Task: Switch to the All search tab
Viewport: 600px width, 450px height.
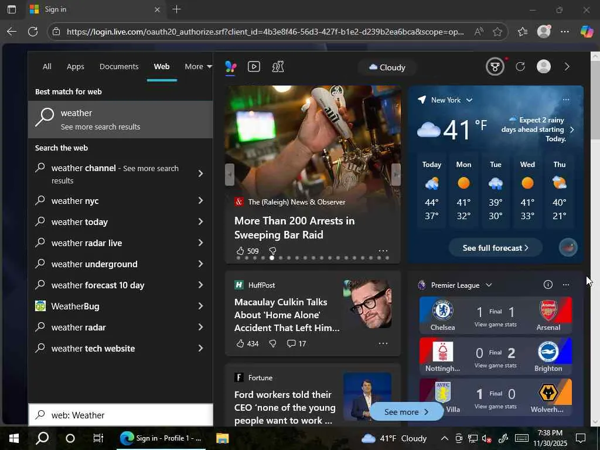Action: click(x=47, y=67)
